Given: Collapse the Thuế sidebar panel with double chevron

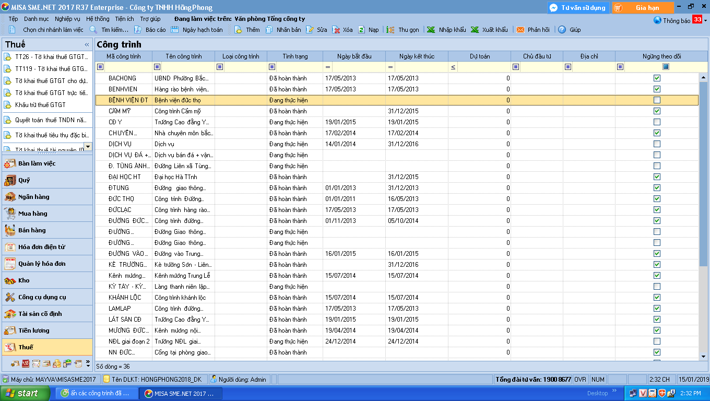Looking at the screenshot, I should pyautogui.click(x=87, y=45).
